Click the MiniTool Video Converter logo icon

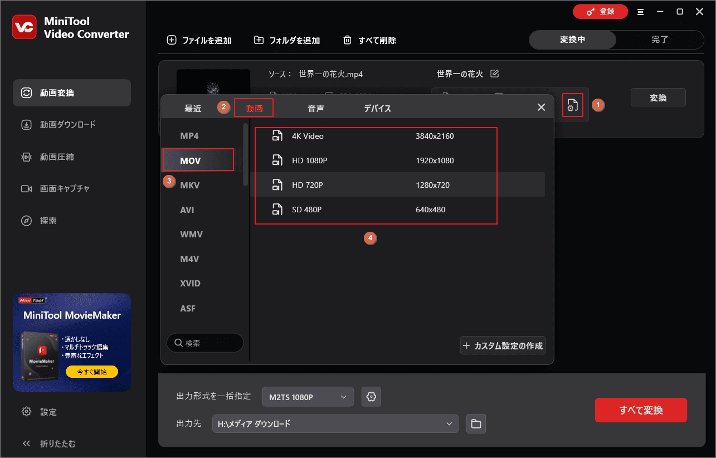[24, 27]
